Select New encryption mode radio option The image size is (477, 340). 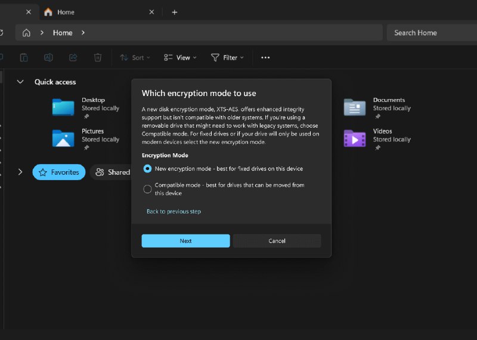click(x=147, y=169)
